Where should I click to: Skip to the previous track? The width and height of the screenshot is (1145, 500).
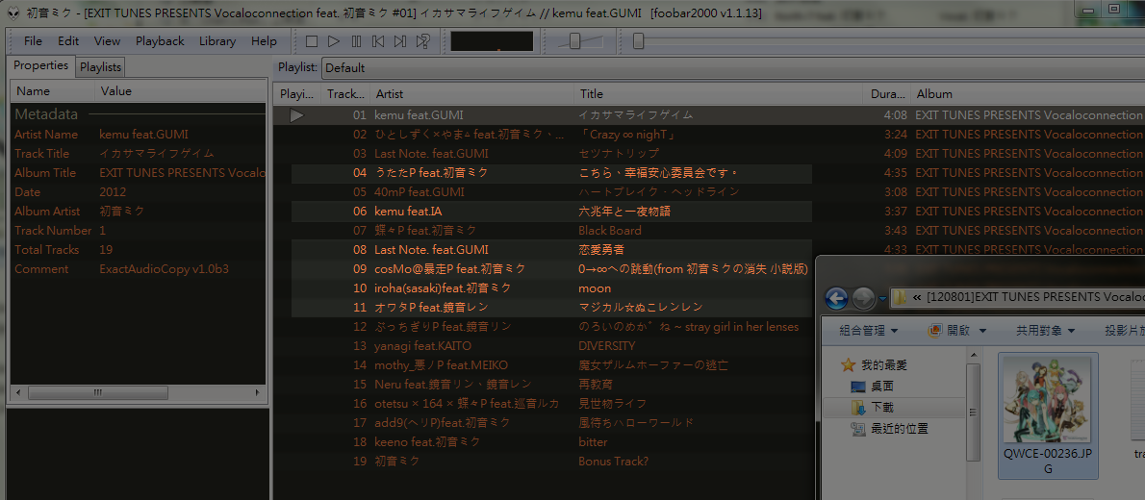pos(378,41)
